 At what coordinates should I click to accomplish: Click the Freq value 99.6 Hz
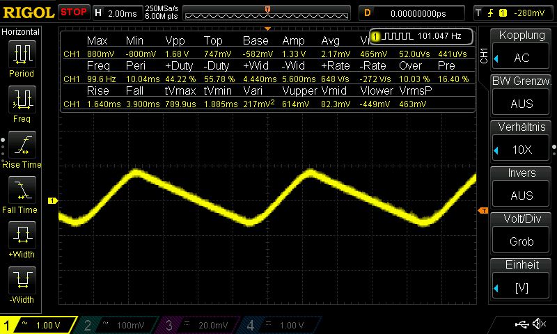tap(101, 79)
